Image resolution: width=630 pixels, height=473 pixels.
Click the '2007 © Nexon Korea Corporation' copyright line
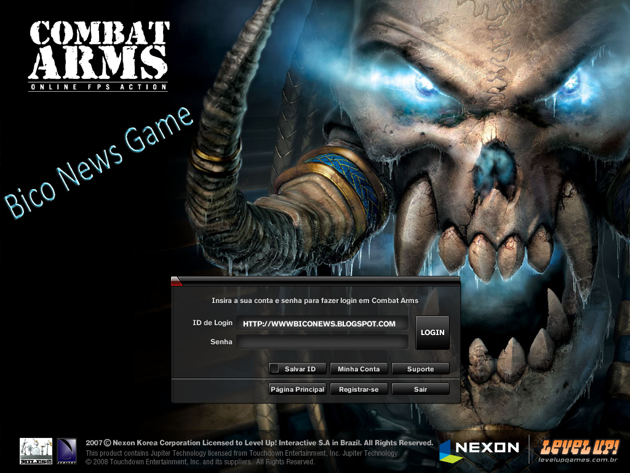click(x=259, y=443)
